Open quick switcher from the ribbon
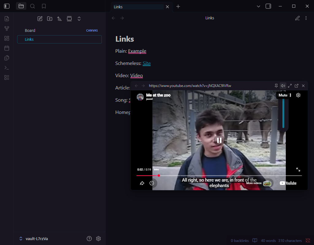 [x=7, y=19]
